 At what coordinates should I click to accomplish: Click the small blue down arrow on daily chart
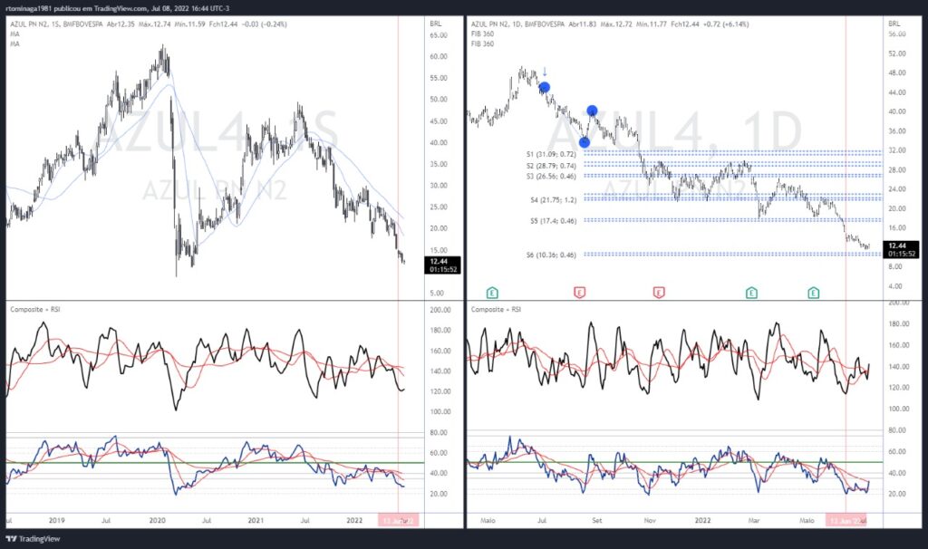click(x=545, y=72)
